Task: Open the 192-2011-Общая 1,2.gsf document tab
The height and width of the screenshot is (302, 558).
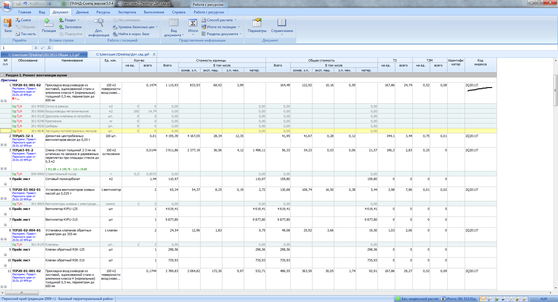Action: pos(44,55)
